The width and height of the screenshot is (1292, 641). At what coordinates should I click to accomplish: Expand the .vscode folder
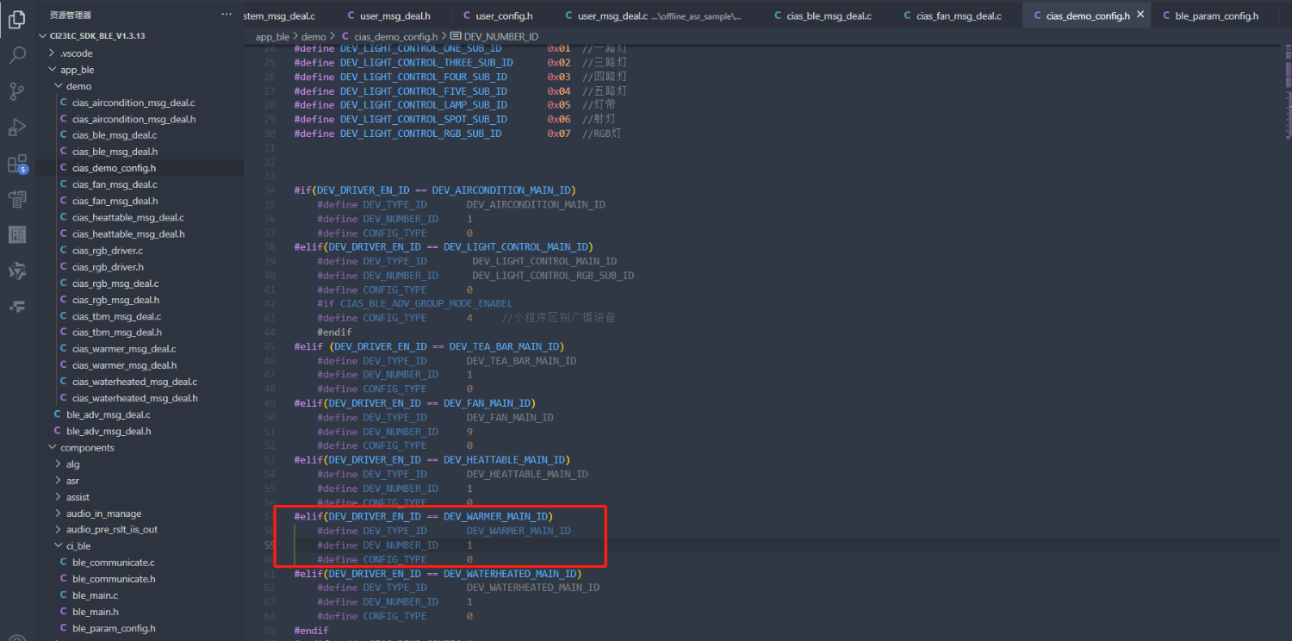click(76, 53)
